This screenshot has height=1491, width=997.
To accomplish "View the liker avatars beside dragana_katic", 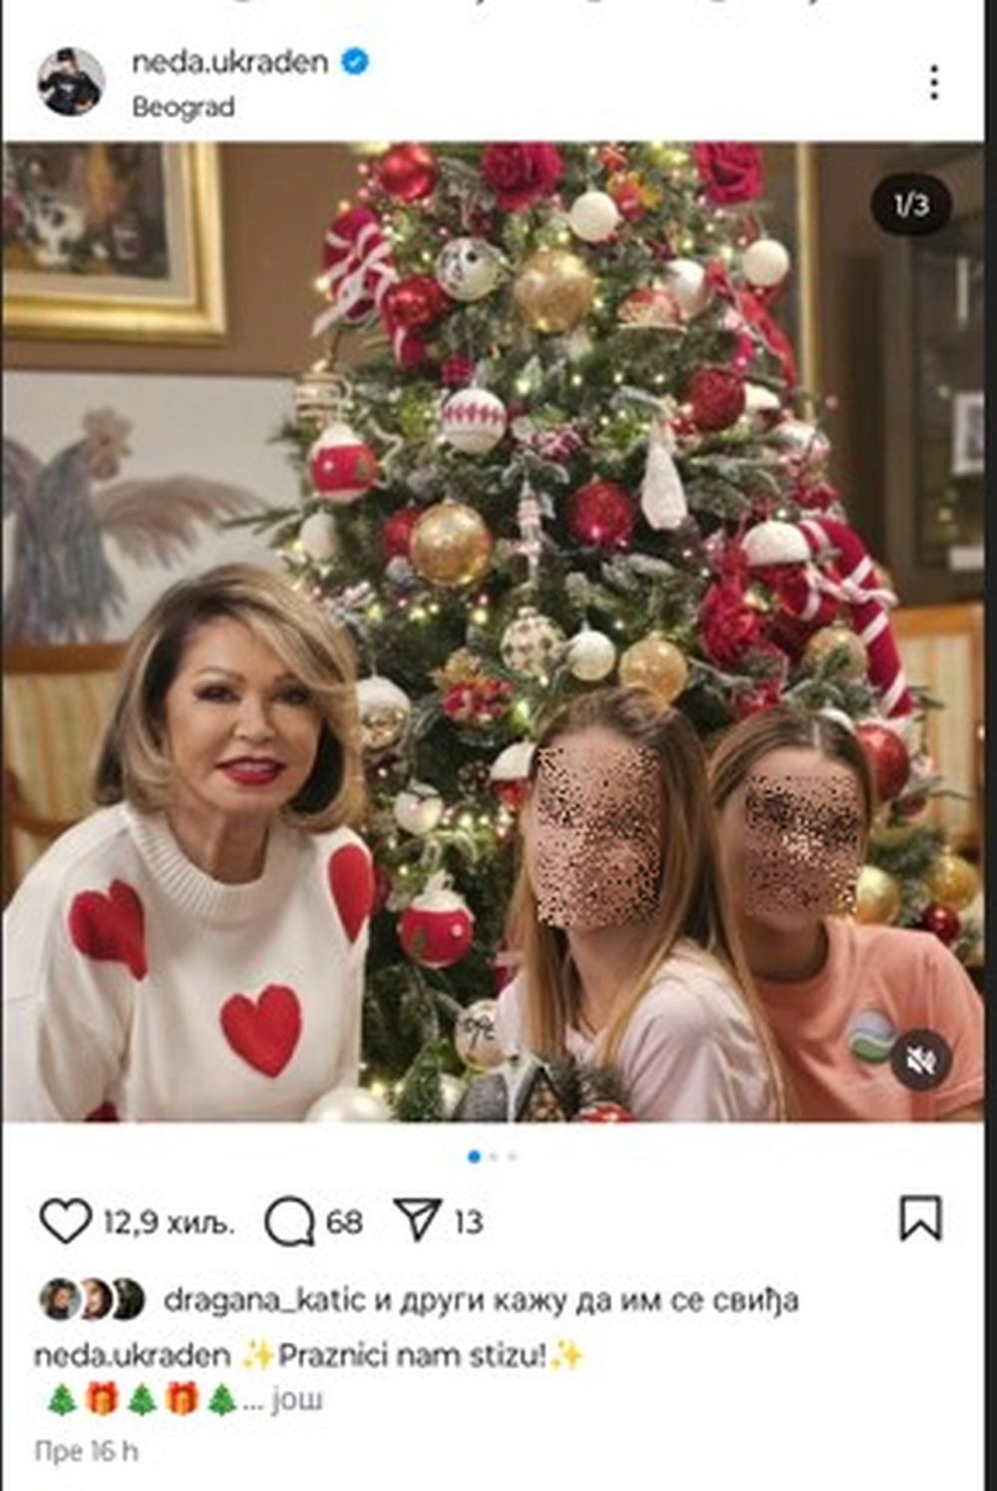I will 92,1300.
